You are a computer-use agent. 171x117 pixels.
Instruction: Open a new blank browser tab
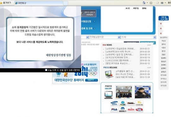[x=66, y=3]
